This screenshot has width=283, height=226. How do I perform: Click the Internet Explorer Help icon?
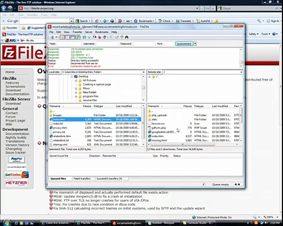[274, 34]
